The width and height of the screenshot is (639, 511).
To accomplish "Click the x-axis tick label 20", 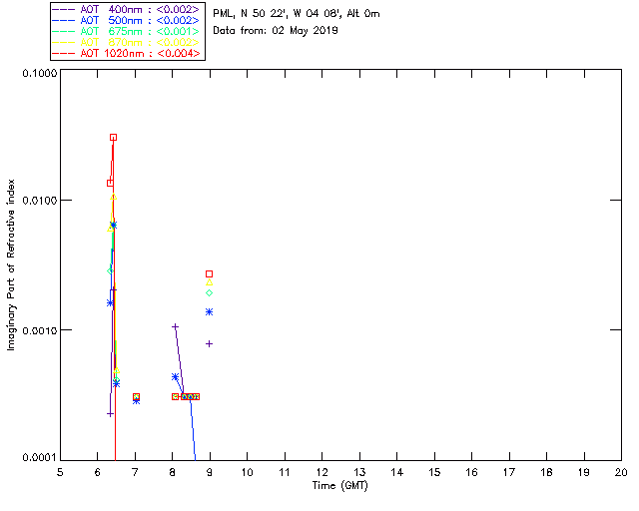I will [621, 472].
